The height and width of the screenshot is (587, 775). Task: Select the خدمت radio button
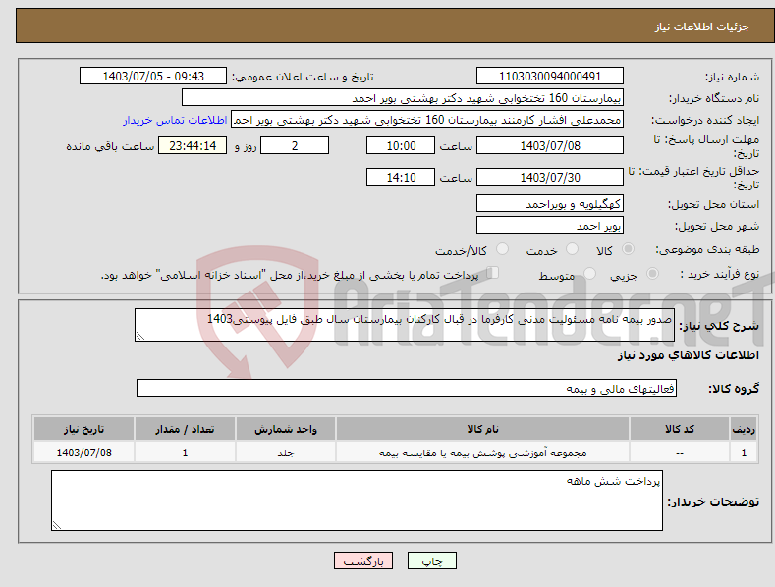pyautogui.click(x=572, y=249)
